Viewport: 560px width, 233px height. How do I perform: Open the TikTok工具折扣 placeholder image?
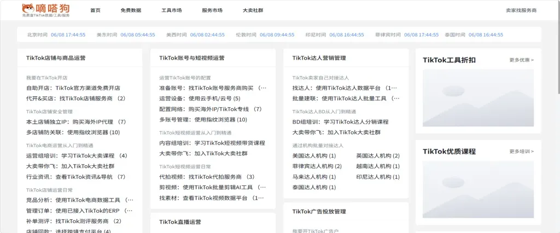[478, 98]
